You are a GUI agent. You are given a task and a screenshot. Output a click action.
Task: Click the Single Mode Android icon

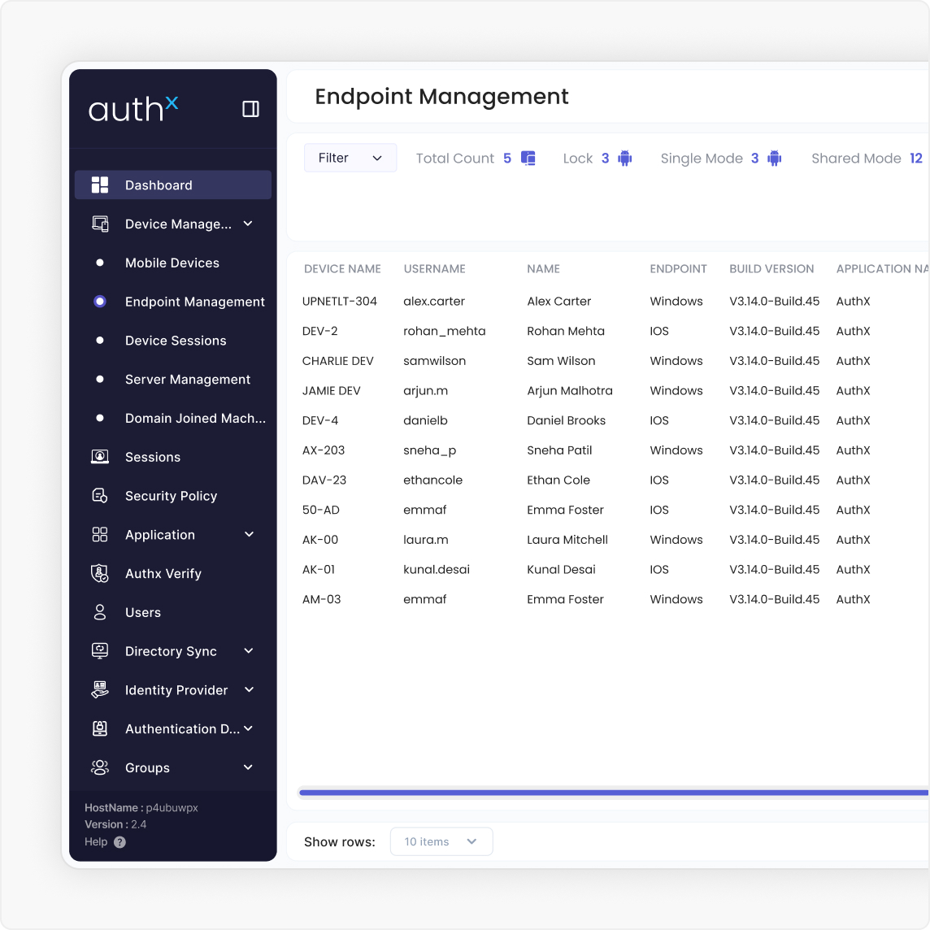[775, 159]
